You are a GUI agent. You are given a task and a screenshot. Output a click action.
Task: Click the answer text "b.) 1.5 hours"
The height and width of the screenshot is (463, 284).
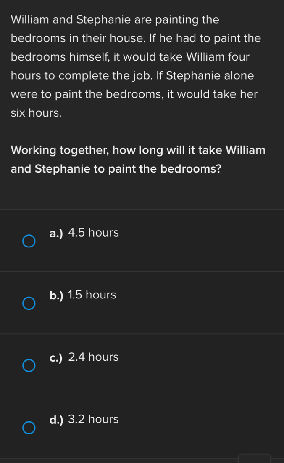tap(83, 295)
